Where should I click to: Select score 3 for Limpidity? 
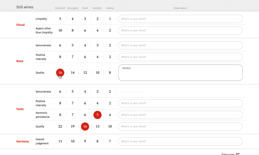(85, 19)
